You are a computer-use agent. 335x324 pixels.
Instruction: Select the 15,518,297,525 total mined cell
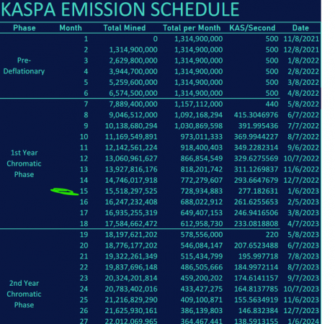(131, 191)
